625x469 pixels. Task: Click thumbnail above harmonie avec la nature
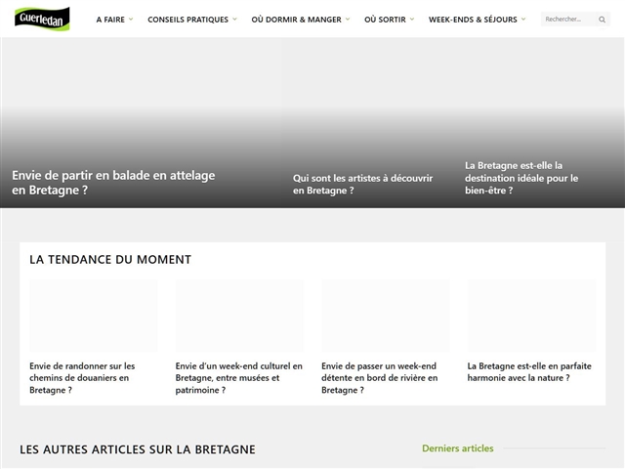(531, 316)
